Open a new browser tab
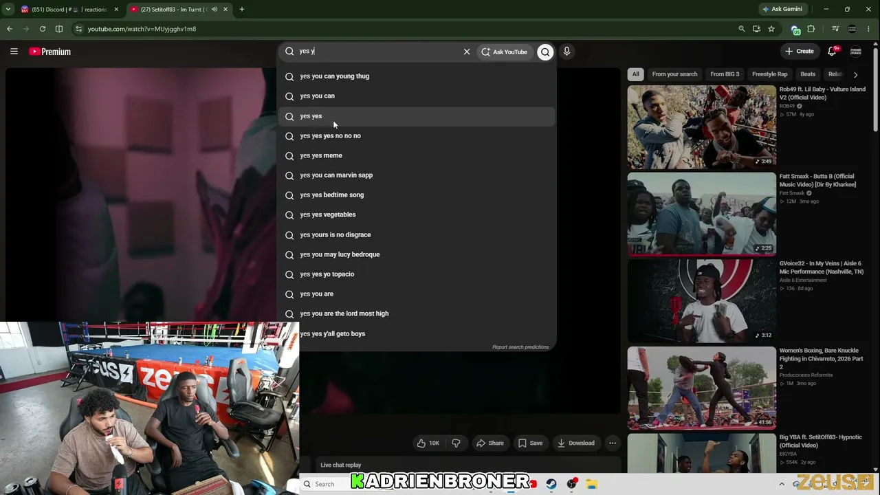Viewport: 880px width, 495px height. 242,10
